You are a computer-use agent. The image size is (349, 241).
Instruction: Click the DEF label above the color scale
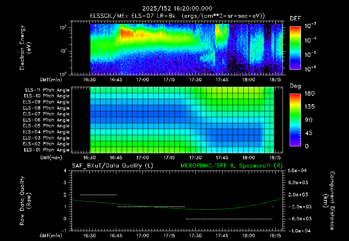pyautogui.click(x=295, y=18)
